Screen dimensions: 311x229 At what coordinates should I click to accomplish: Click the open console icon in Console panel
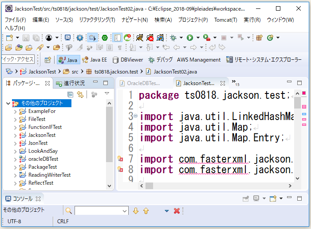tap(273, 198)
